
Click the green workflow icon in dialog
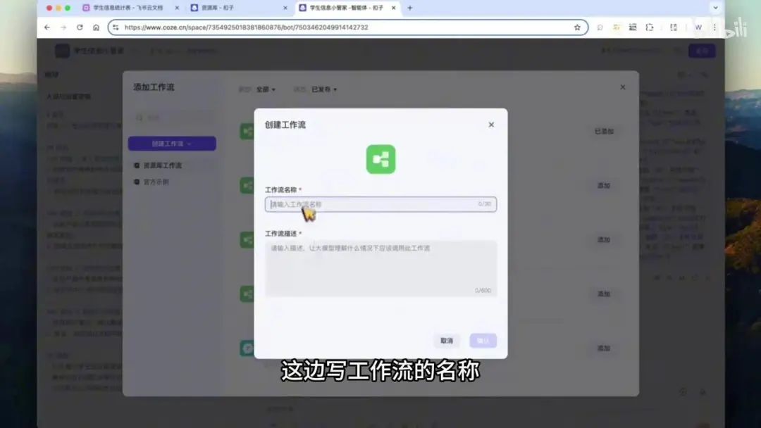click(x=380, y=159)
